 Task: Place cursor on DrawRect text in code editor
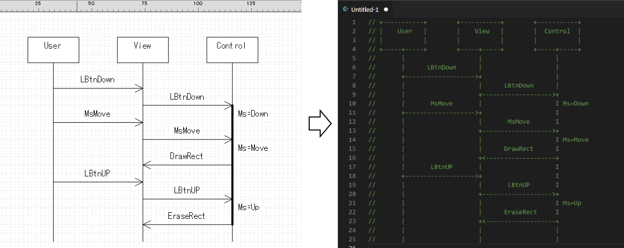[519, 149]
